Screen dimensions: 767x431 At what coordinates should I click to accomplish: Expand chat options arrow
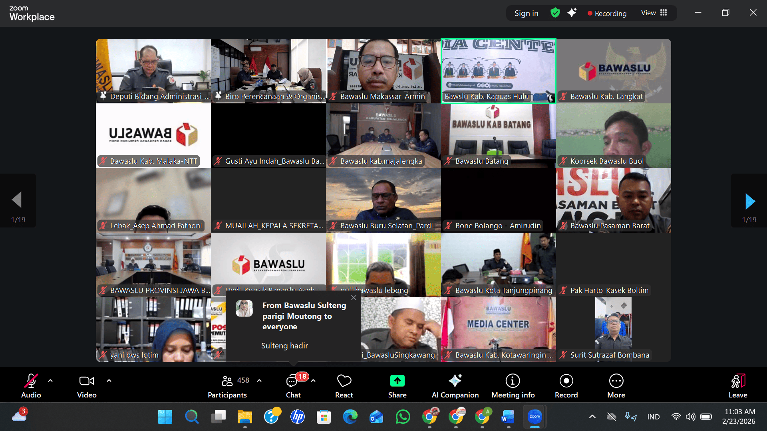pyautogui.click(x=313, y=381)
